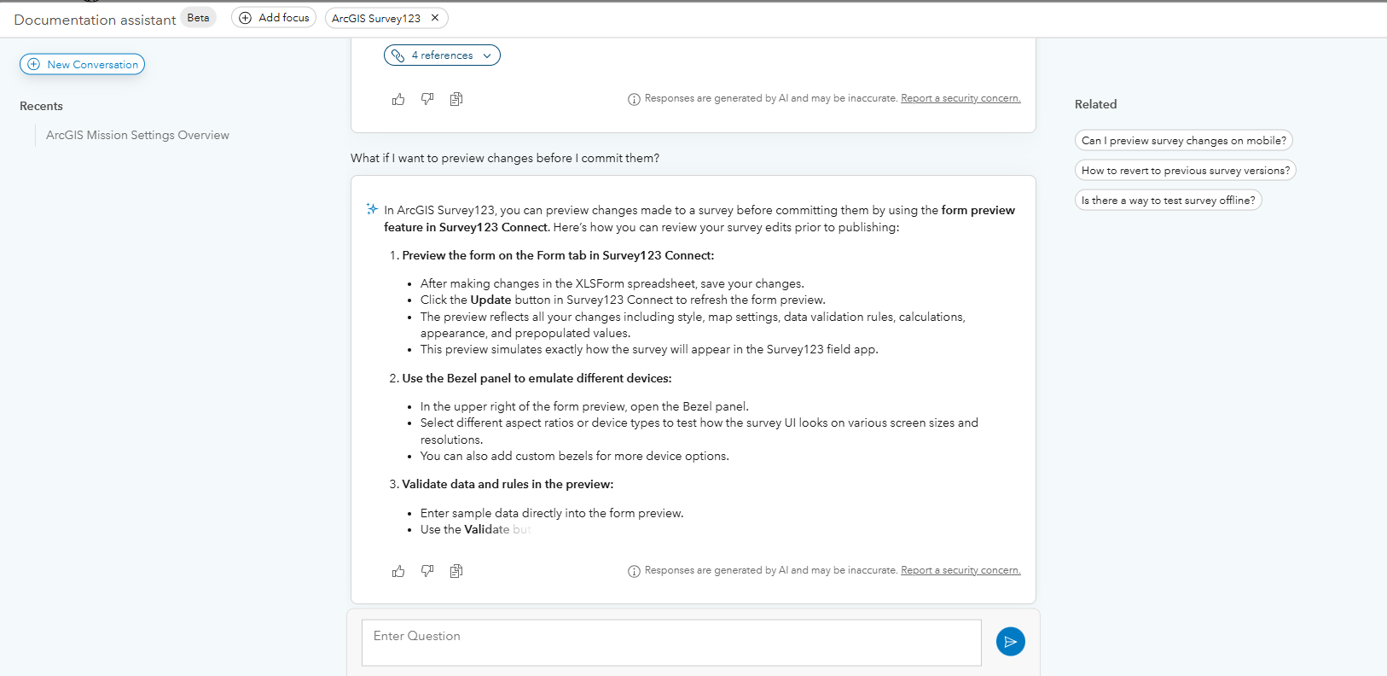Viewport: 1387px width, 676px height.
Task: Like the form preview answer
Action: click(x=398, y=571)
